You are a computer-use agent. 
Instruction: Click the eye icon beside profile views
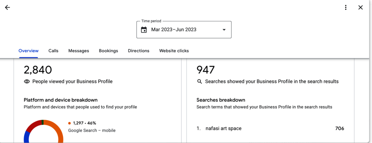click(27, 82)
